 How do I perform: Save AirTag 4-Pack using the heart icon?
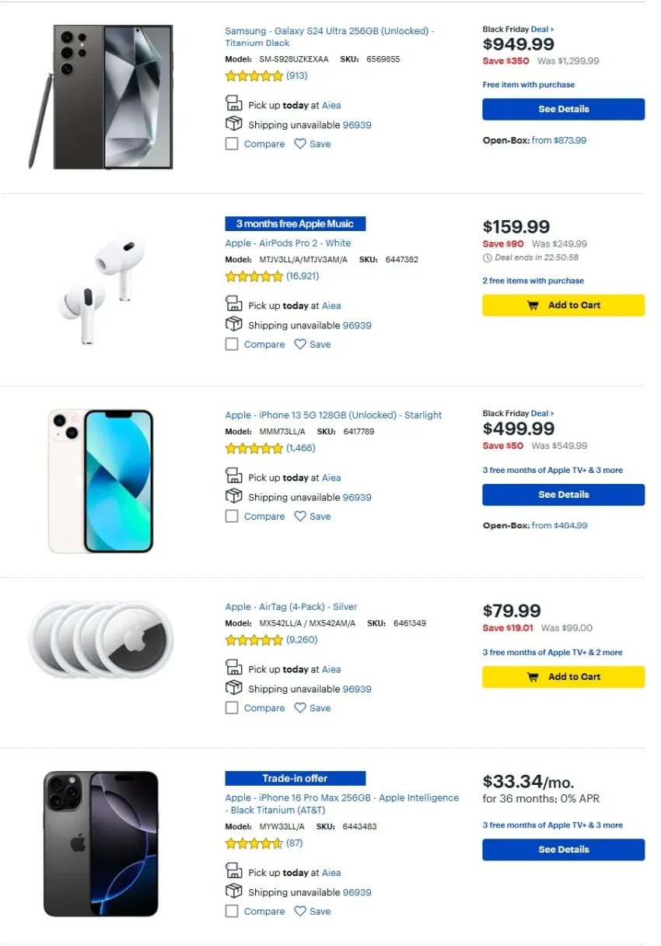(x=300, y=708)
